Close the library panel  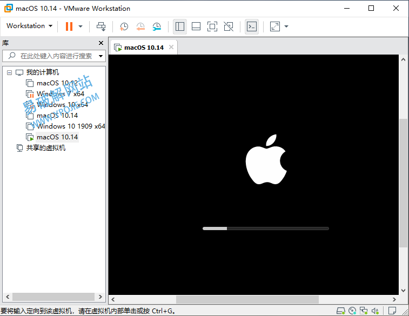101,43
